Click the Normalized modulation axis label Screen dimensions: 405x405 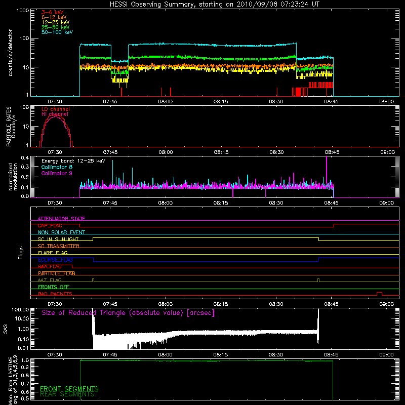(x=13, y=177)
